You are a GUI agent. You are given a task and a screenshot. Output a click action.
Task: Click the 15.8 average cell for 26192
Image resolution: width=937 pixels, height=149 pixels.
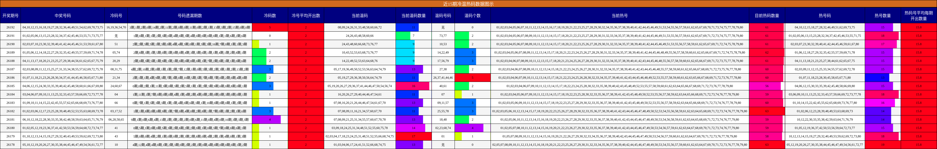918,27
